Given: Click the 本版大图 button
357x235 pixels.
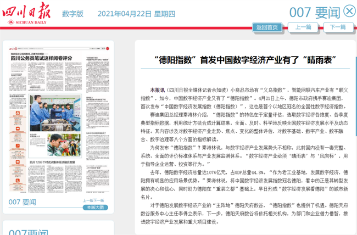Looking at the screenshot, I should coord(95,208).
